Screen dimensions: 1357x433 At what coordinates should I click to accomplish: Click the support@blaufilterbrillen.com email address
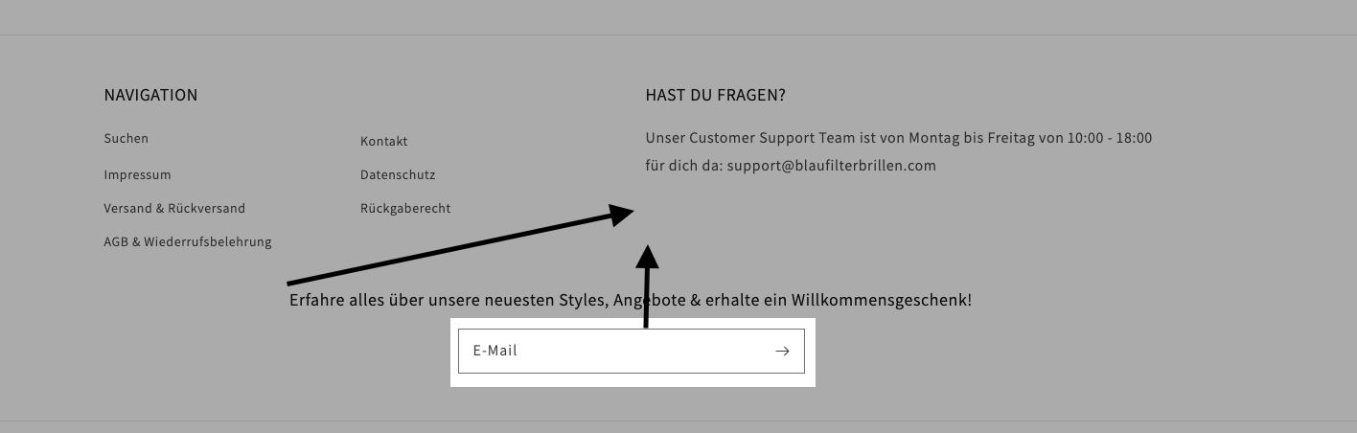point(831,166)
